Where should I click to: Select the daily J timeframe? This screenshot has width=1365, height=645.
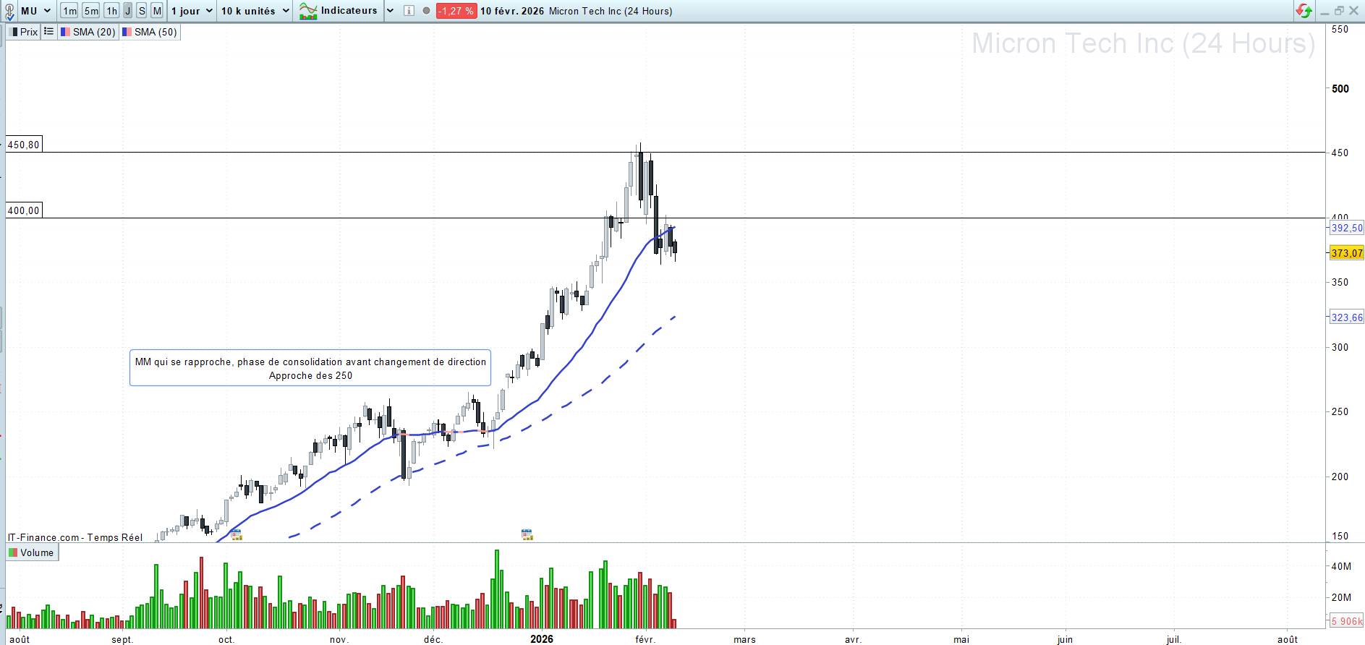point(128,11)
